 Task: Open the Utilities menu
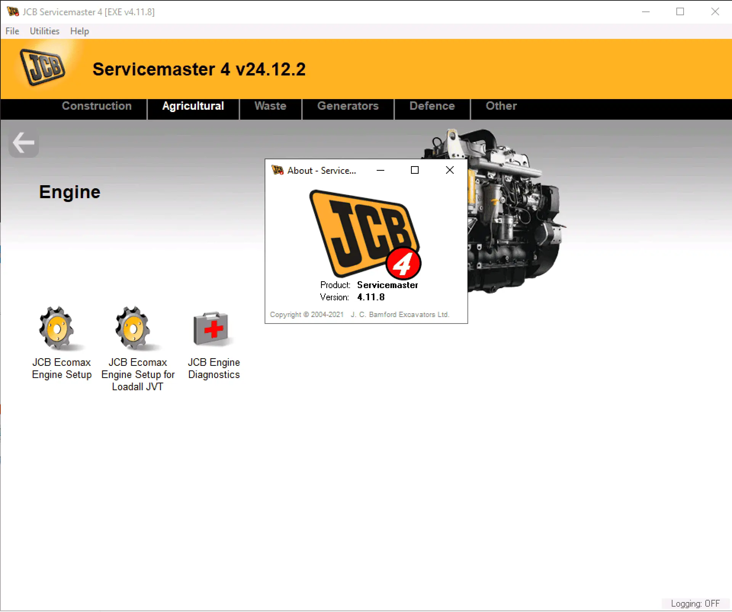(x=45, y=31)
